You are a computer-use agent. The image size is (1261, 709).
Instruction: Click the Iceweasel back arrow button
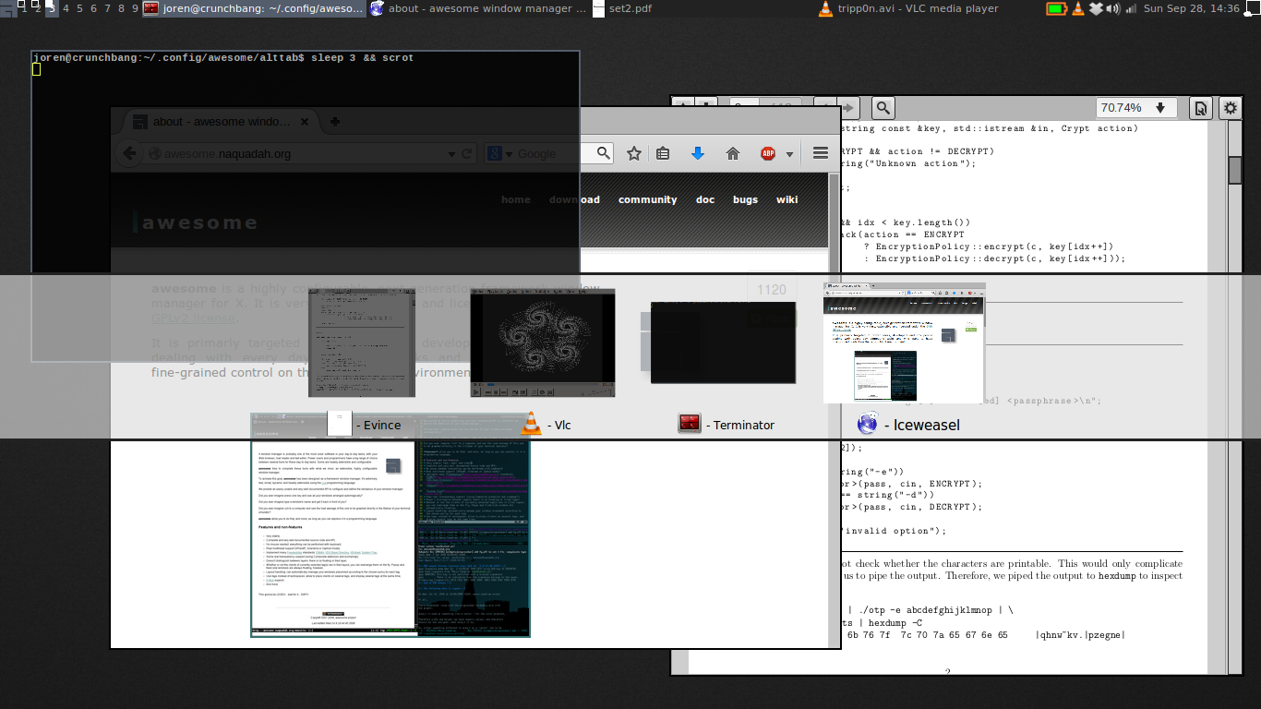129,153
